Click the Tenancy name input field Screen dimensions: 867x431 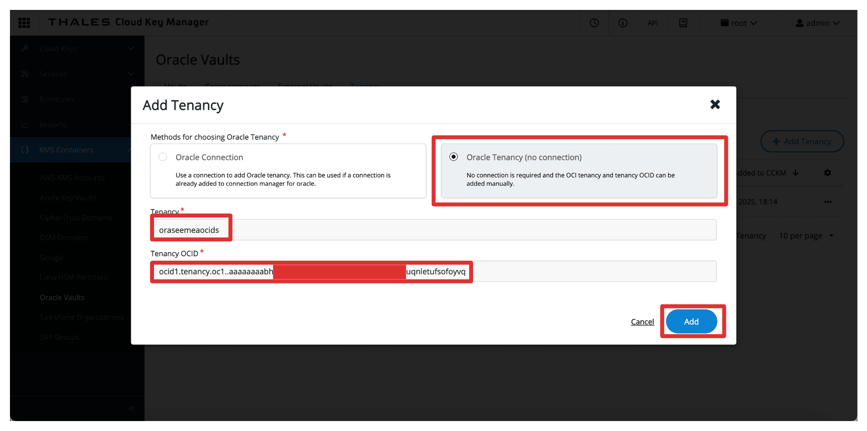(433, 230)
